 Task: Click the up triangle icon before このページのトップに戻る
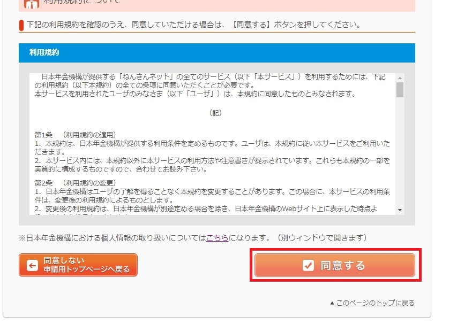(332, 303)
